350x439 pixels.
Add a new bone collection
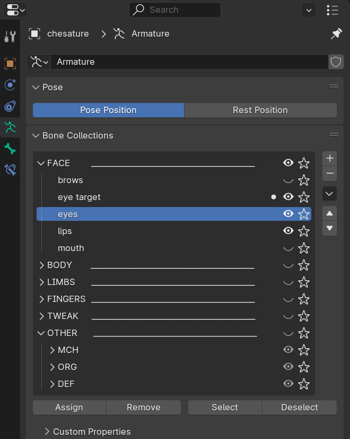point(330,158)
